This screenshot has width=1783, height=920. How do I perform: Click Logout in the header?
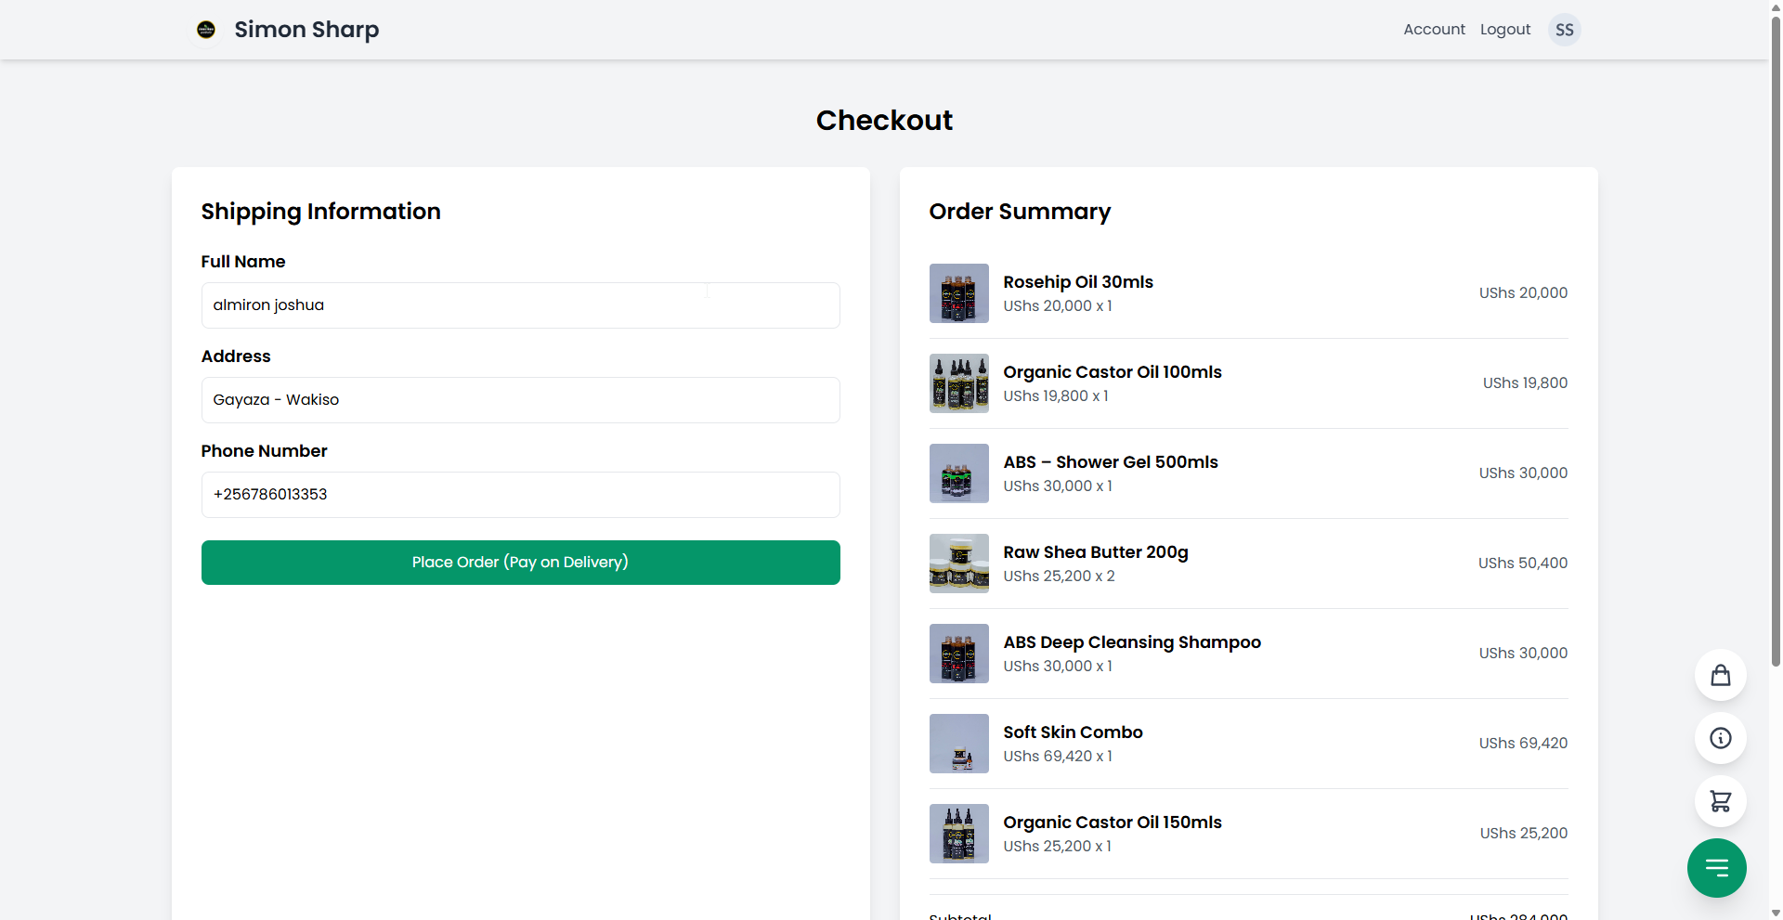[x=1504, y=30]
